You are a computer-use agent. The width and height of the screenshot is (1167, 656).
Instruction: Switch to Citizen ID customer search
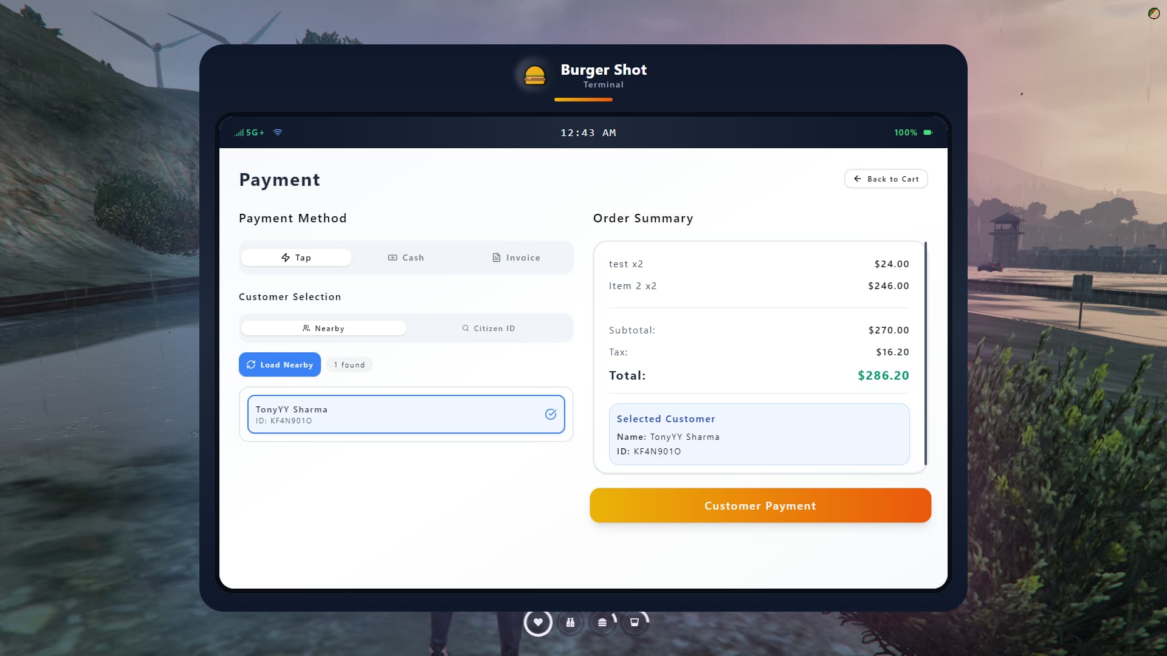coord(489,328)
